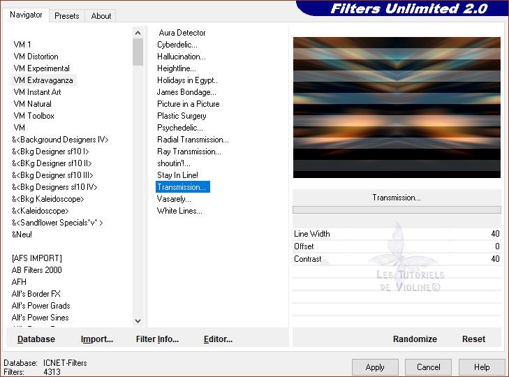Select VM Distortion in category list

tap(36, 57)
